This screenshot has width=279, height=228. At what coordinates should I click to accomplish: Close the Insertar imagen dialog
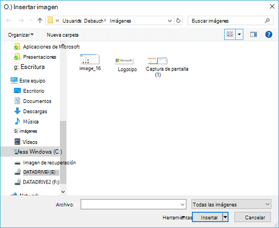tap(272, 6)
